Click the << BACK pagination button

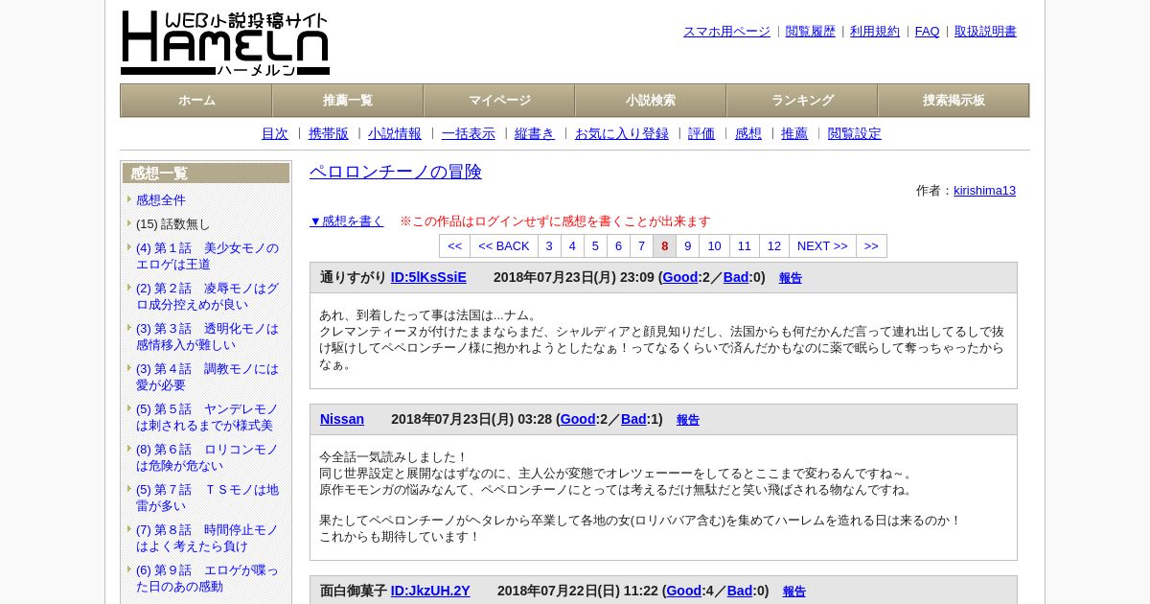(504, 246)
